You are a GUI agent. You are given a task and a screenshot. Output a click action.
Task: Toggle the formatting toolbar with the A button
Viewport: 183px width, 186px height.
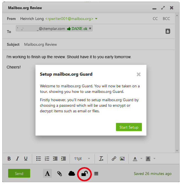pos(47,173)
